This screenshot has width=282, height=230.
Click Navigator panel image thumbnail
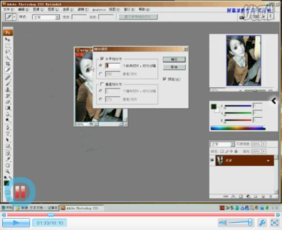[x=244, y=60]
